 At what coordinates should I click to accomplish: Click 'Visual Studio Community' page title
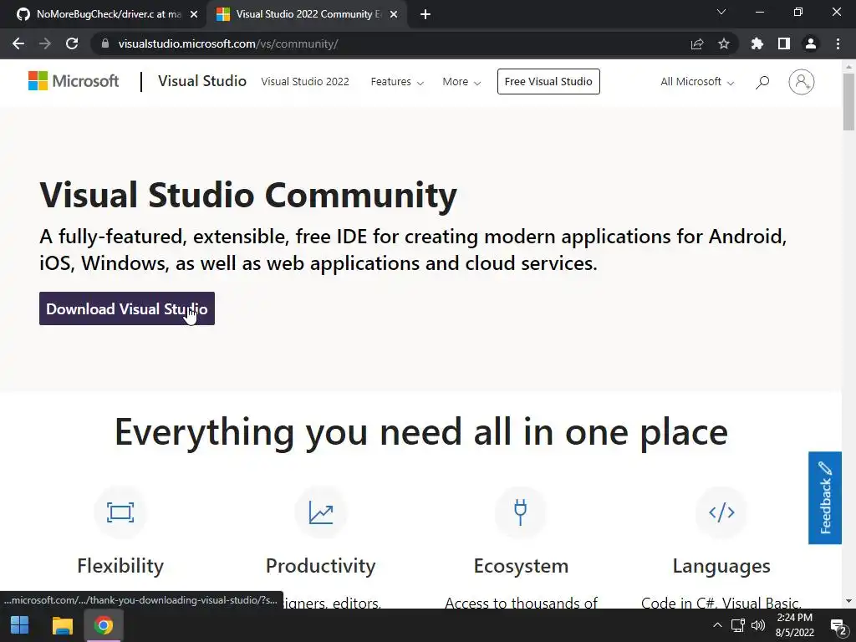click(248, 196)
